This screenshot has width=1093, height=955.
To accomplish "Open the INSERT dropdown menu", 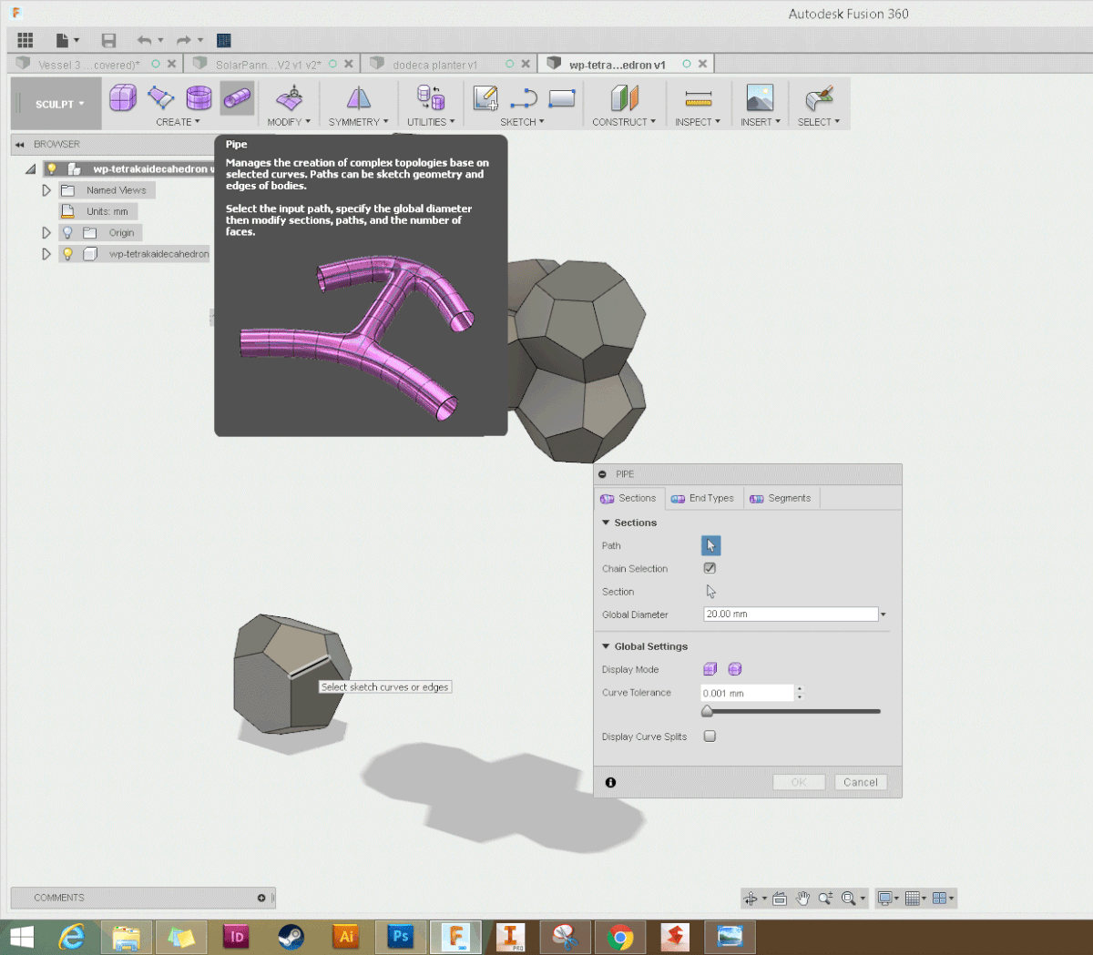I will 761,122.
